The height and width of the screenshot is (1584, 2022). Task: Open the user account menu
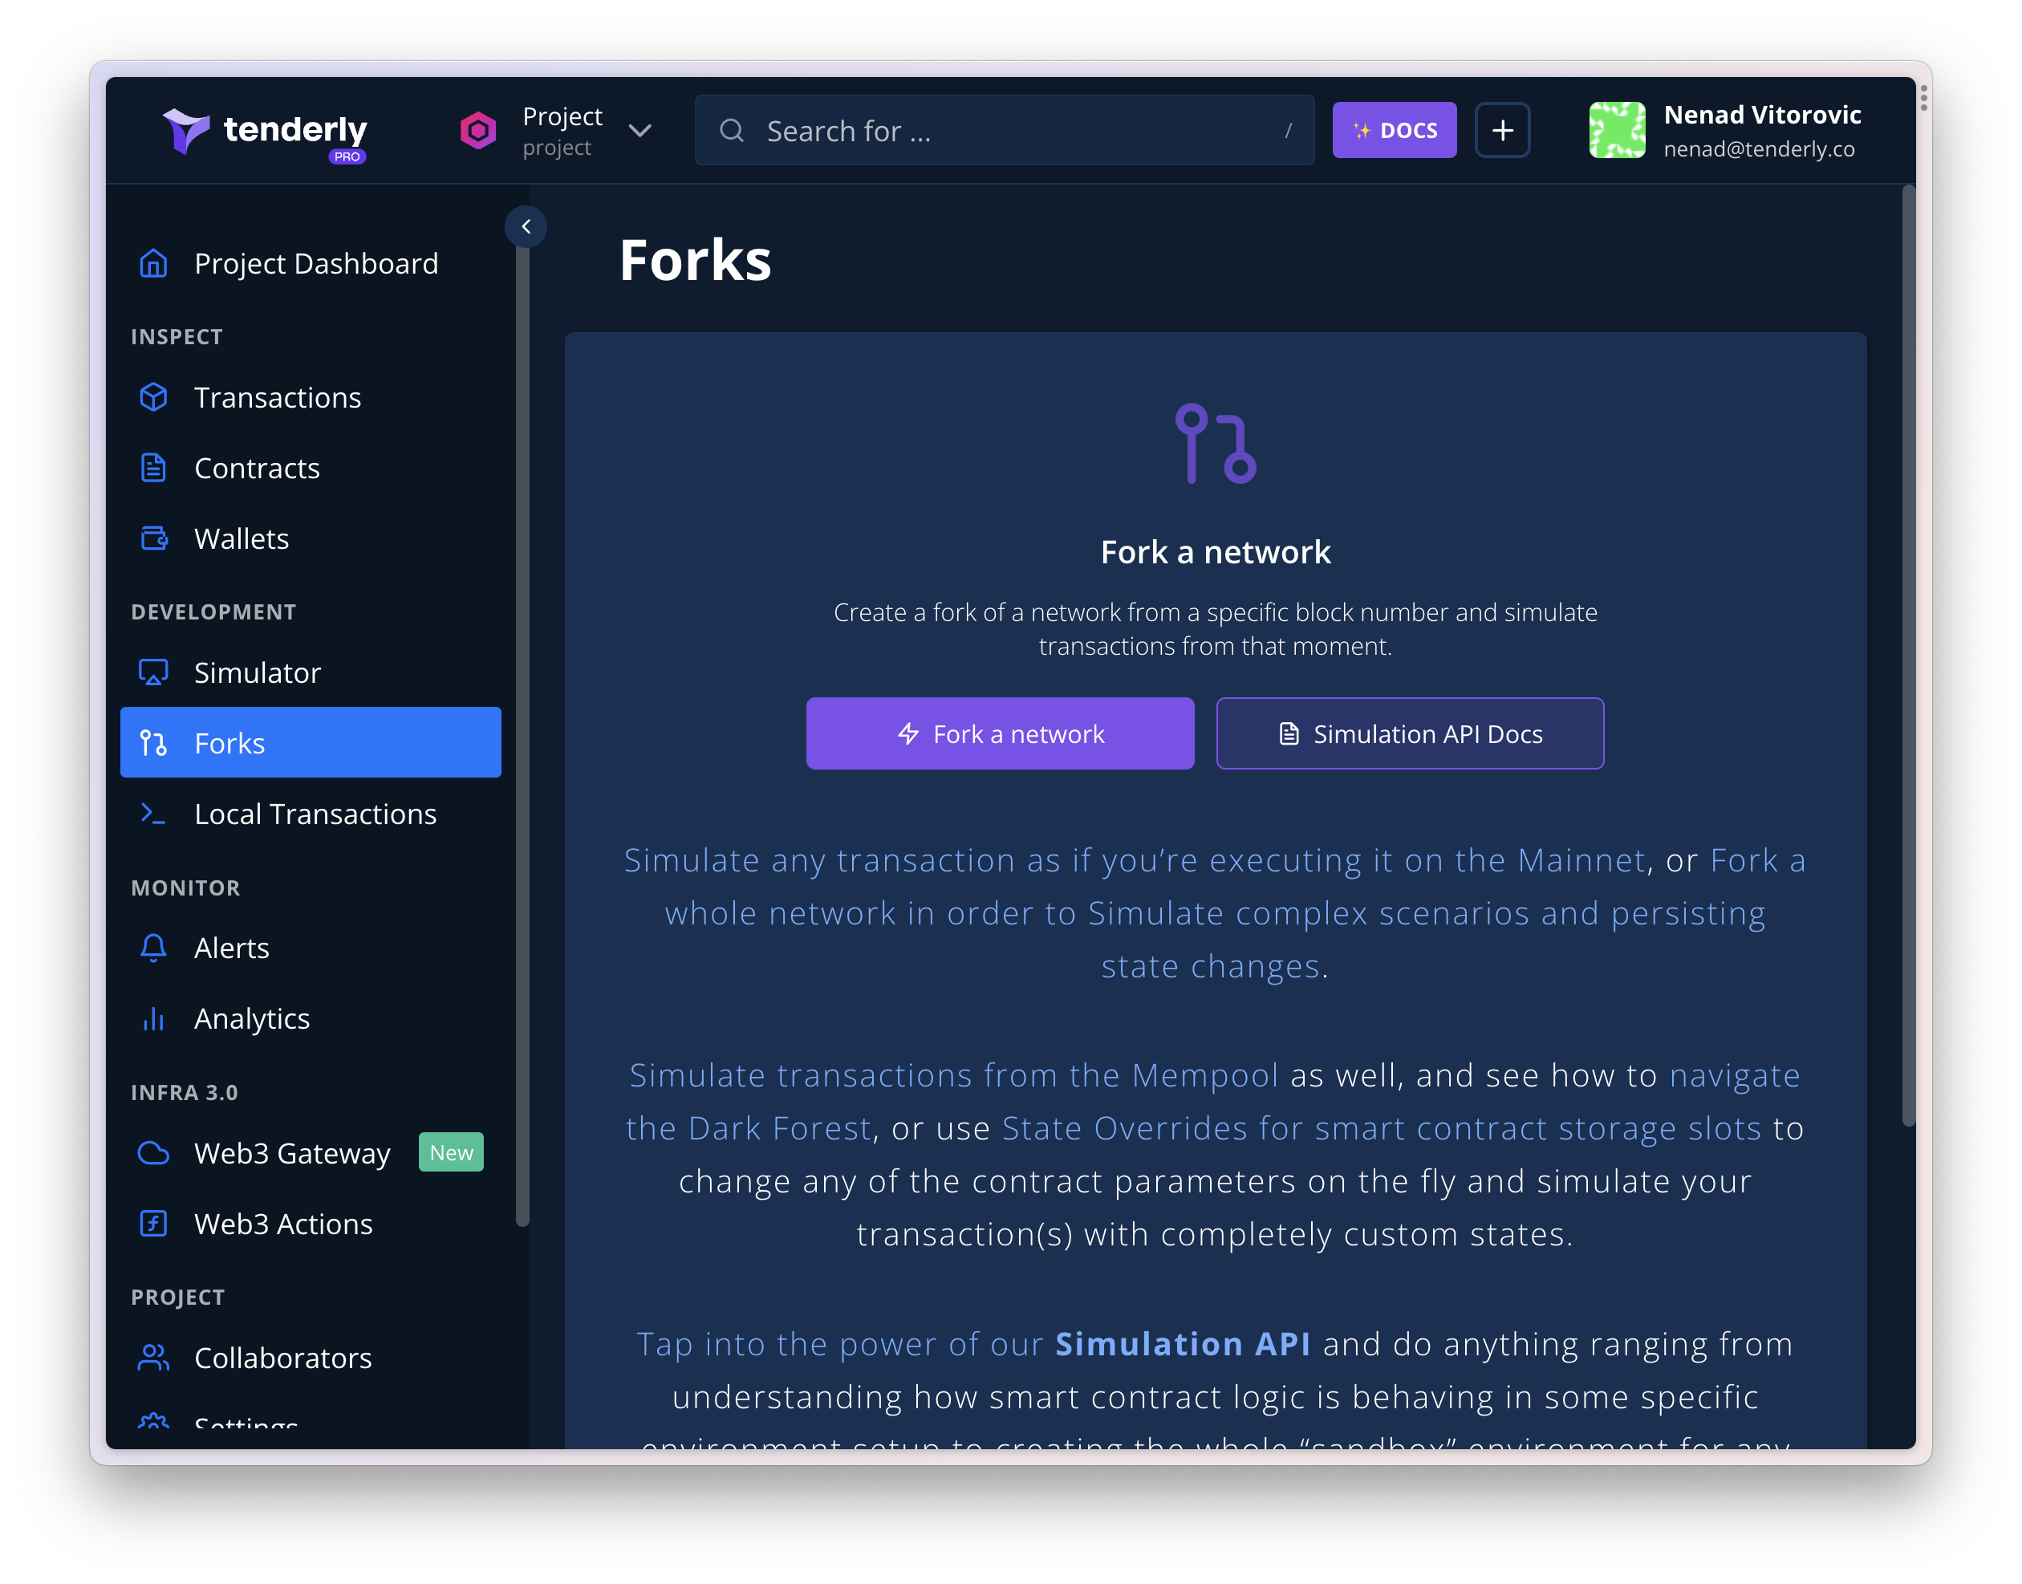[1732, 130]
